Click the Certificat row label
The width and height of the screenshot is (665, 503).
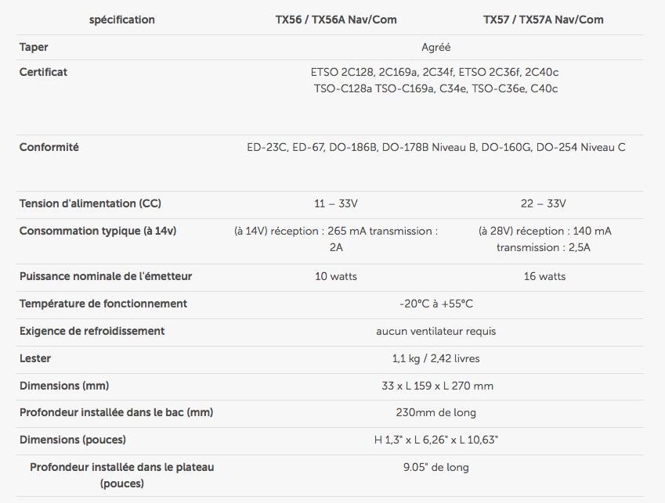coord(43,72)
